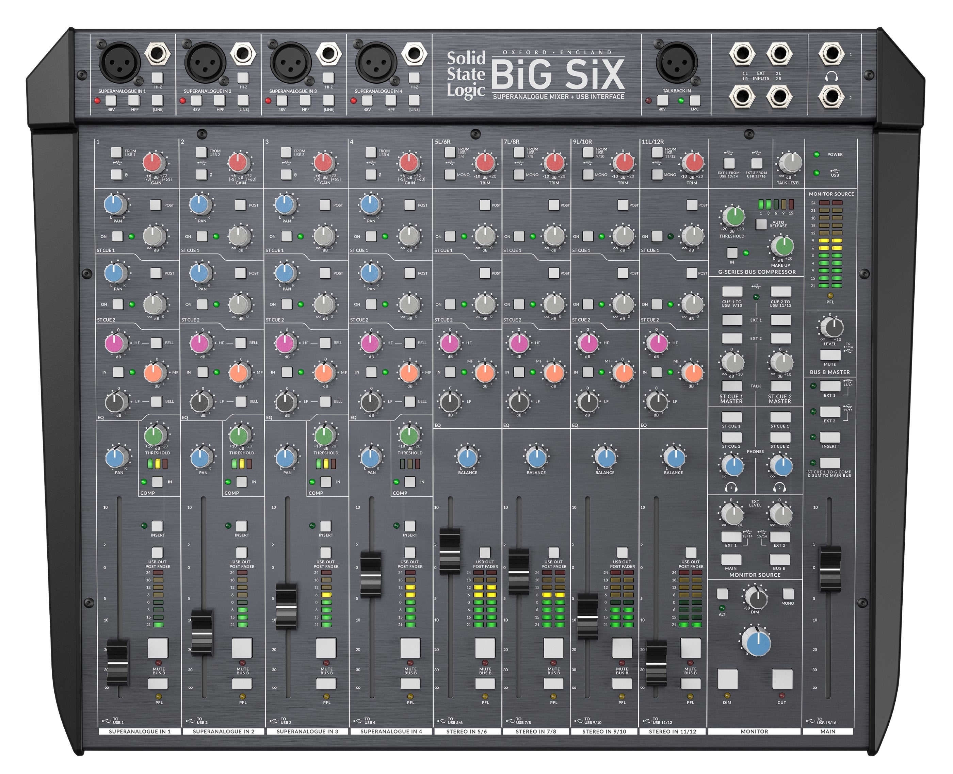953x774 pixels.
Task: Enable CUE 1 TO USB 9/10 button
Action: pyautogui.click(x=732, y=292)
